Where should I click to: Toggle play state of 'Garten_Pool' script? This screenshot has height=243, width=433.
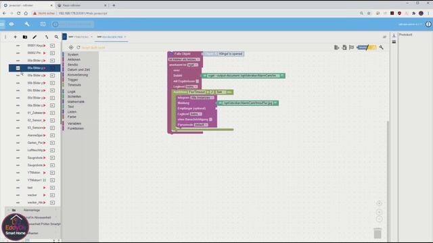pos(45,142)
